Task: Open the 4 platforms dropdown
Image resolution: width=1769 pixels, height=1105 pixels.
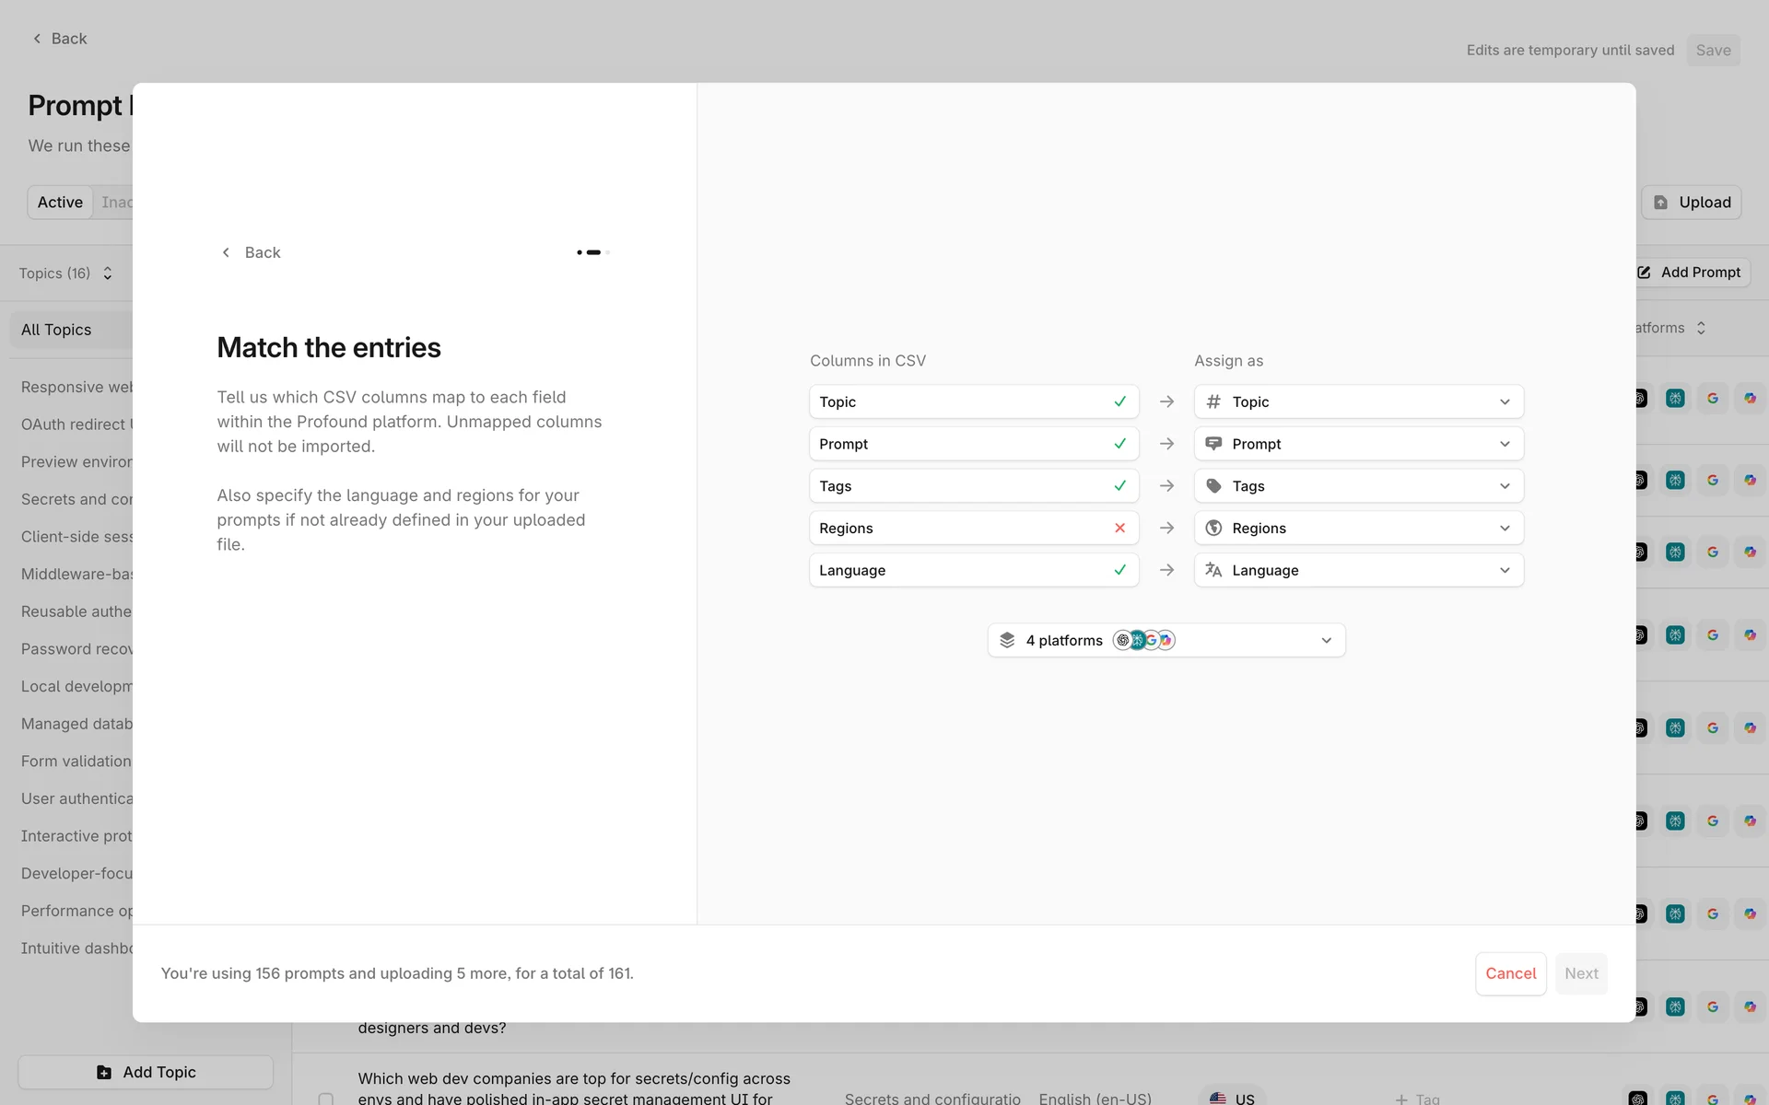Action: (x=1166, y=640)
